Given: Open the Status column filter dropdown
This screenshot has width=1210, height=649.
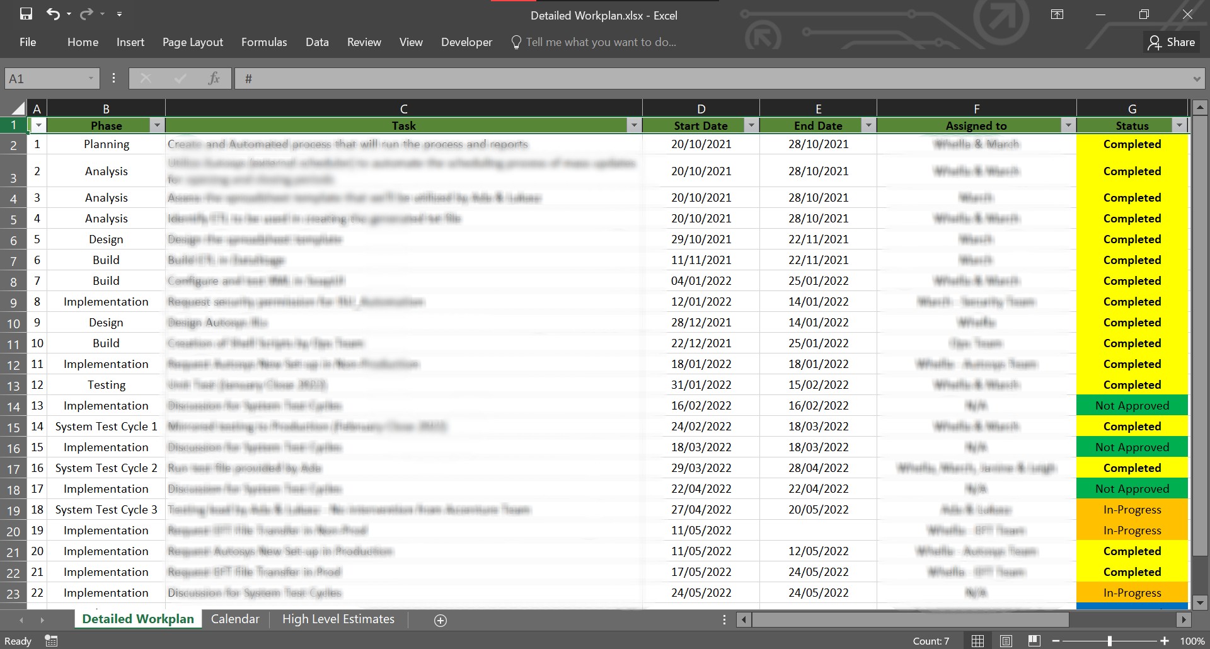Looking at the screenshot, I should [1180, 125].
